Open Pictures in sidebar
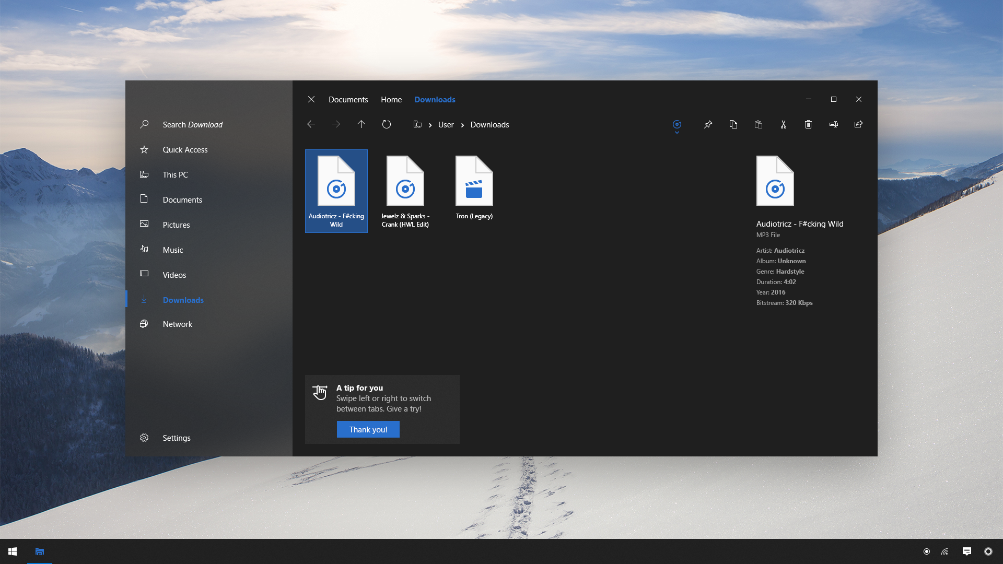 click(x=209, y=225)
